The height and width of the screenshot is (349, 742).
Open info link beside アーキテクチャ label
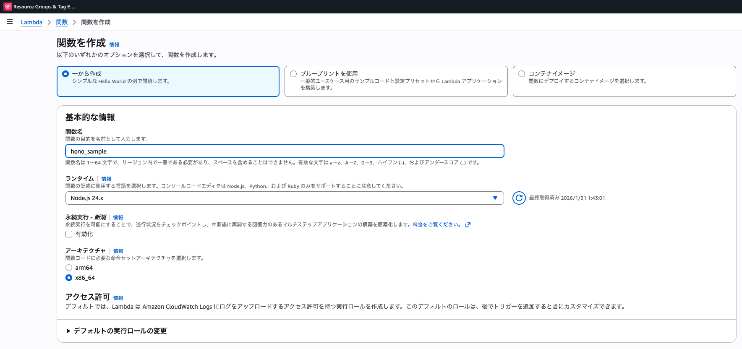(118, 251)
